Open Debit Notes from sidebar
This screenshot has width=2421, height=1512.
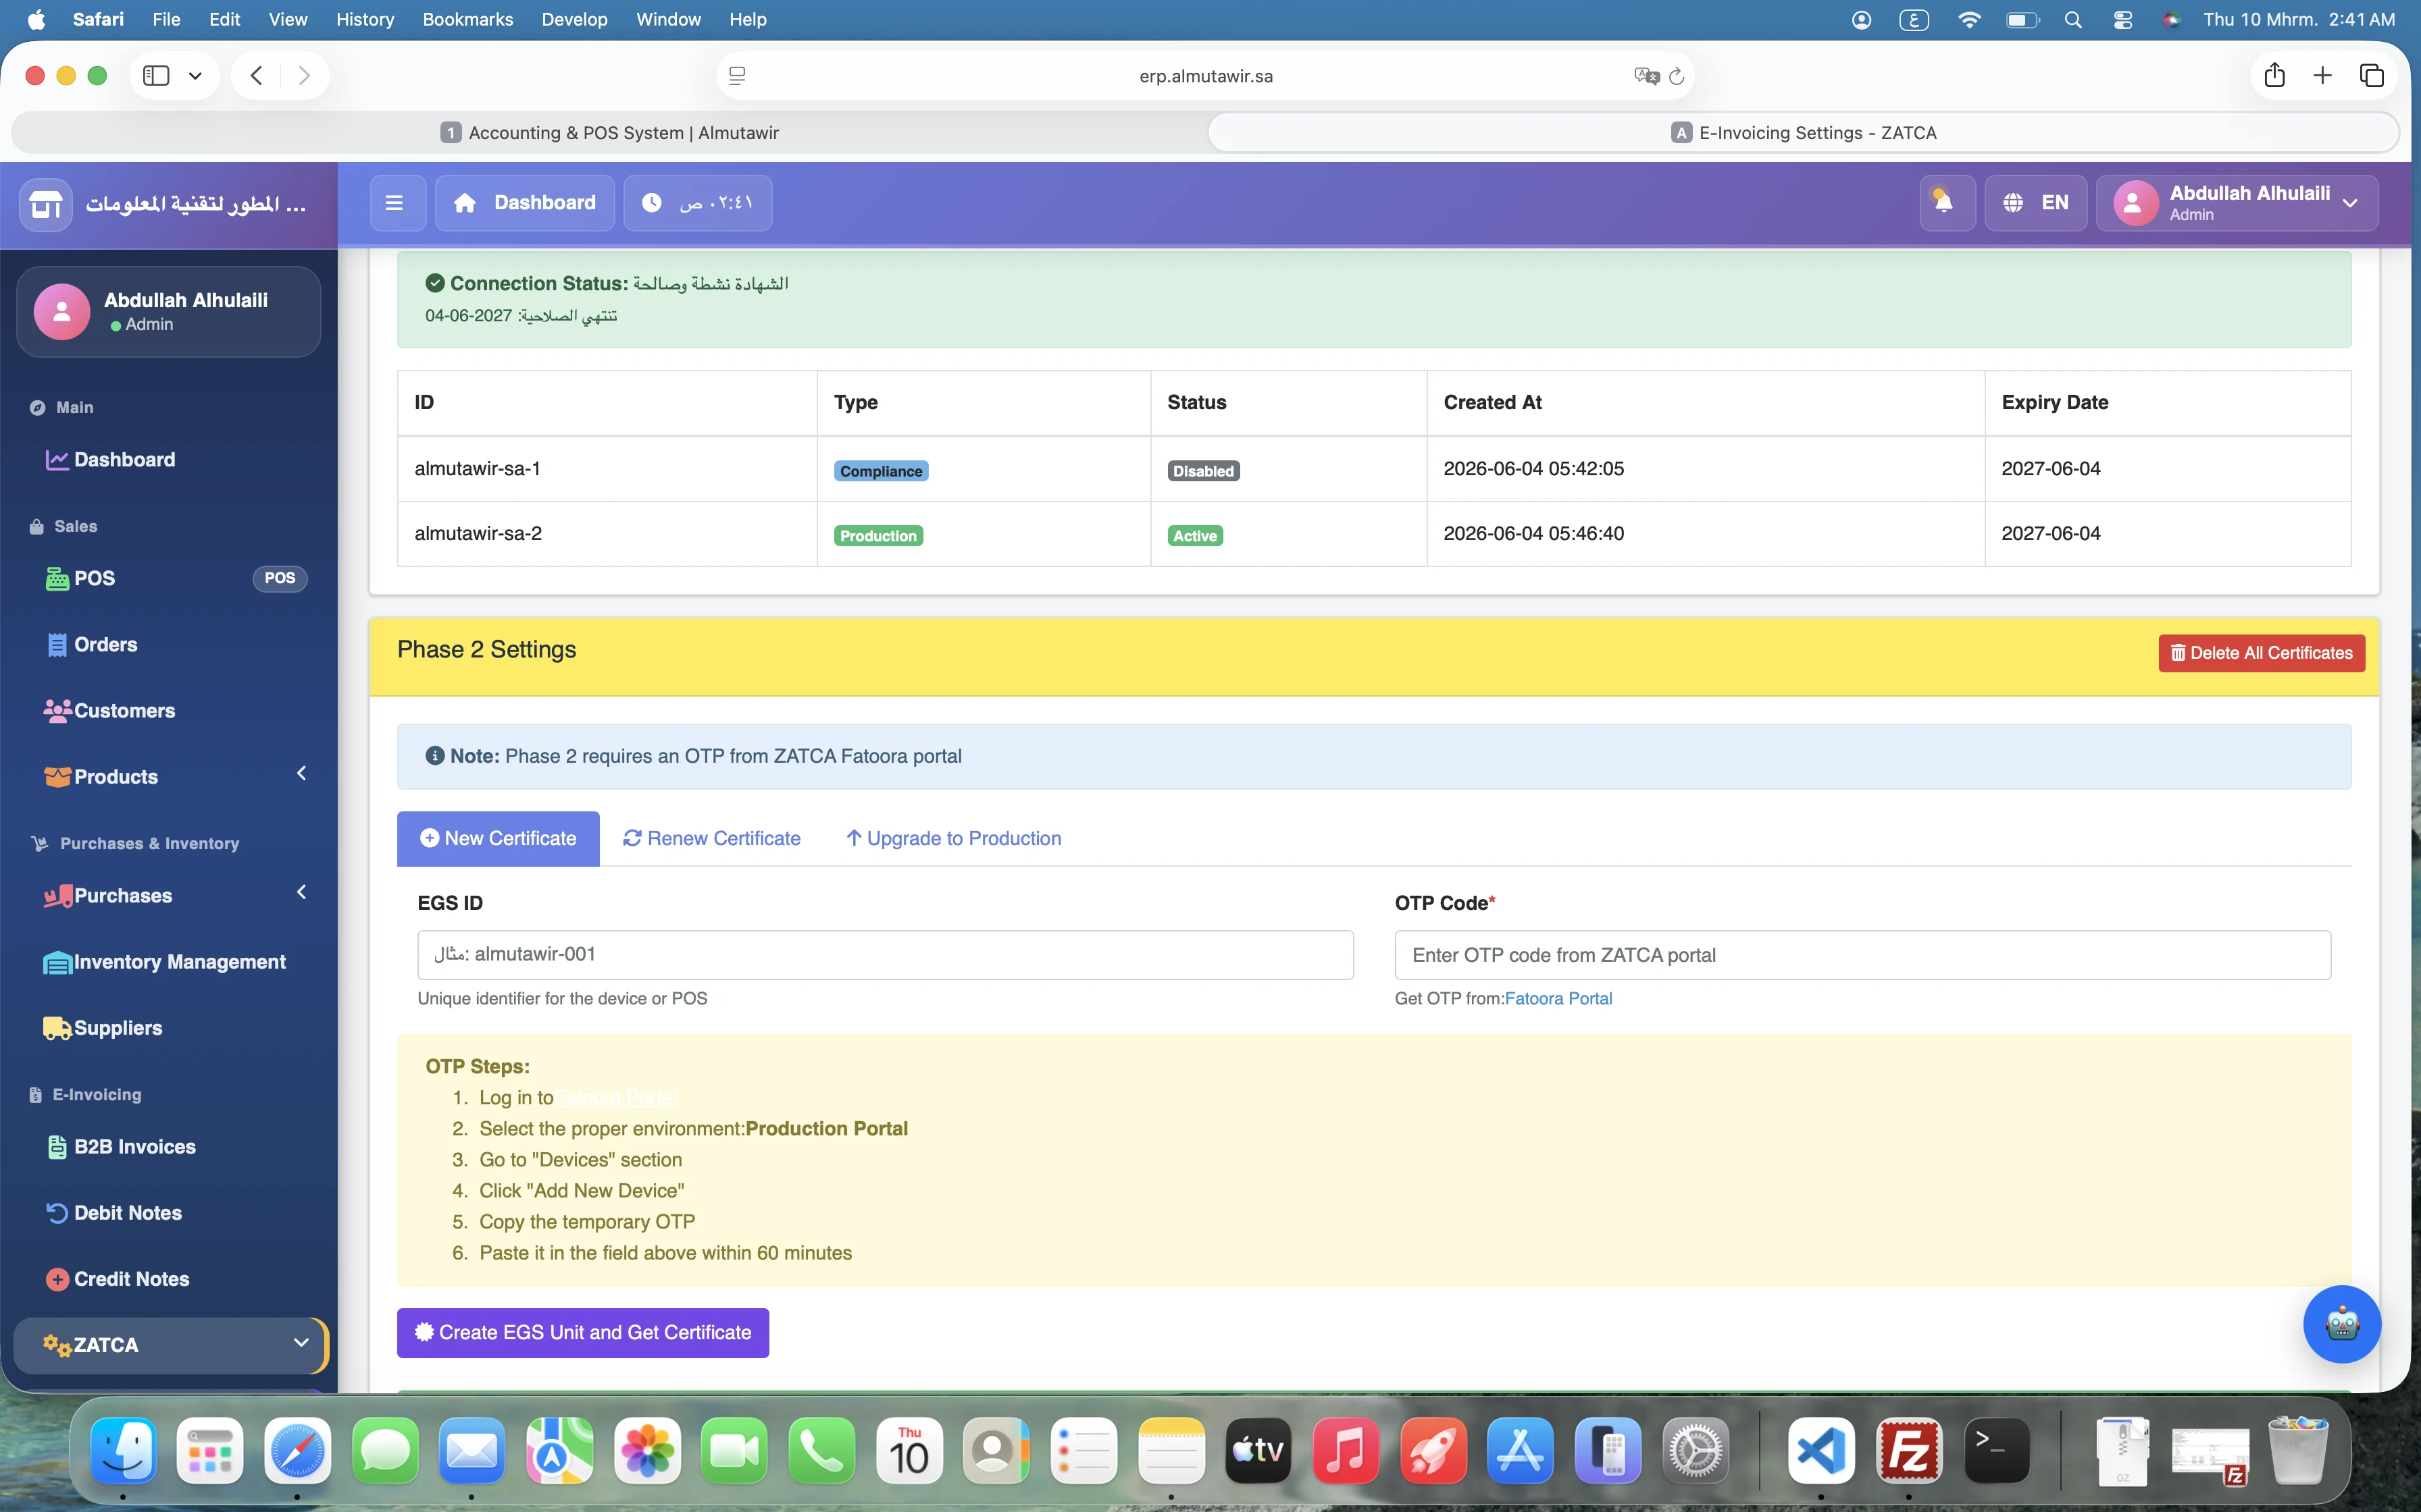[168, 1212]
